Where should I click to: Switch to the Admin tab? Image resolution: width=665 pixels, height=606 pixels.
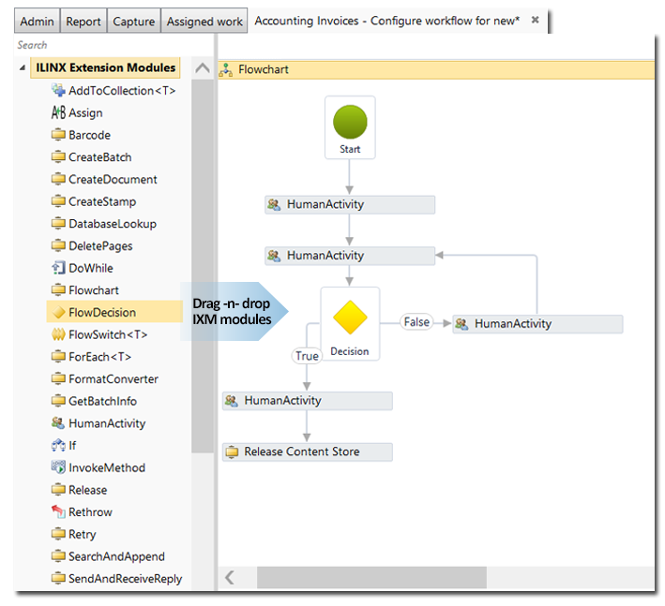[38, 22]
